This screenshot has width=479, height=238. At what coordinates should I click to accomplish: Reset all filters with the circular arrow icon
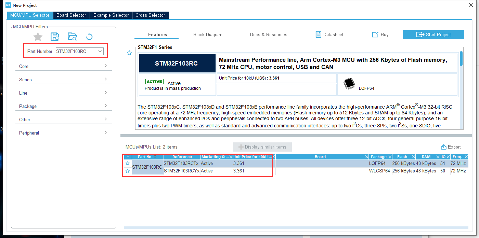tap(89, 37)
